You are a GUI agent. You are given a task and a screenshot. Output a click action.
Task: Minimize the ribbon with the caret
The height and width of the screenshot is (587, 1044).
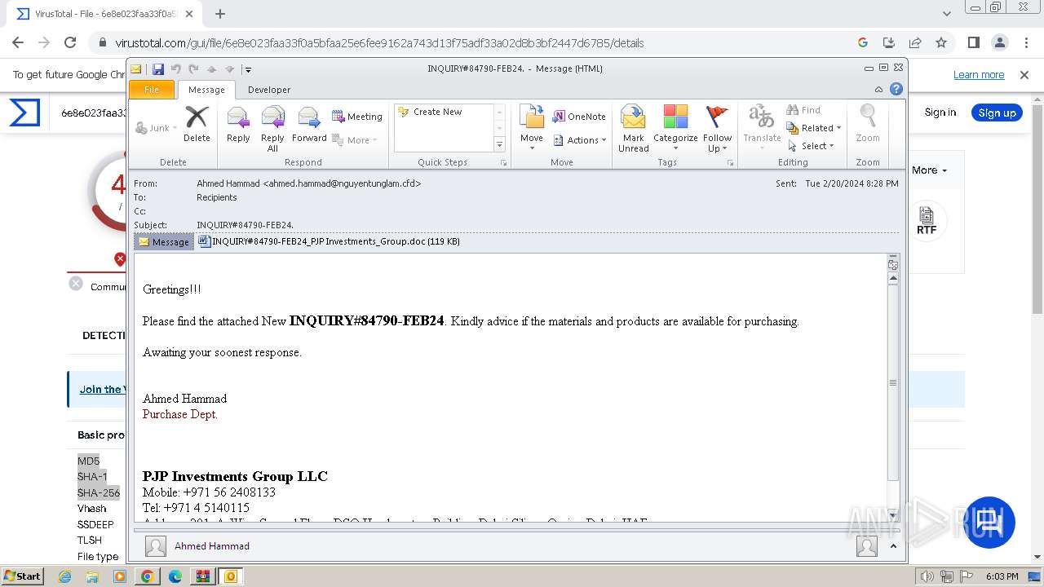(x=878, y=90)
